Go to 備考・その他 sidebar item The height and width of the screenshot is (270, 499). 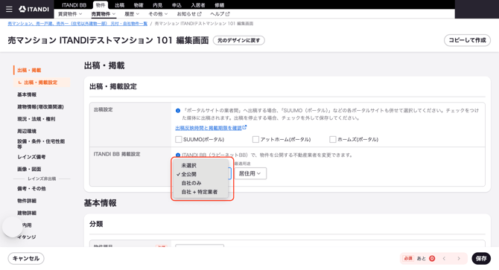[31, 189]
